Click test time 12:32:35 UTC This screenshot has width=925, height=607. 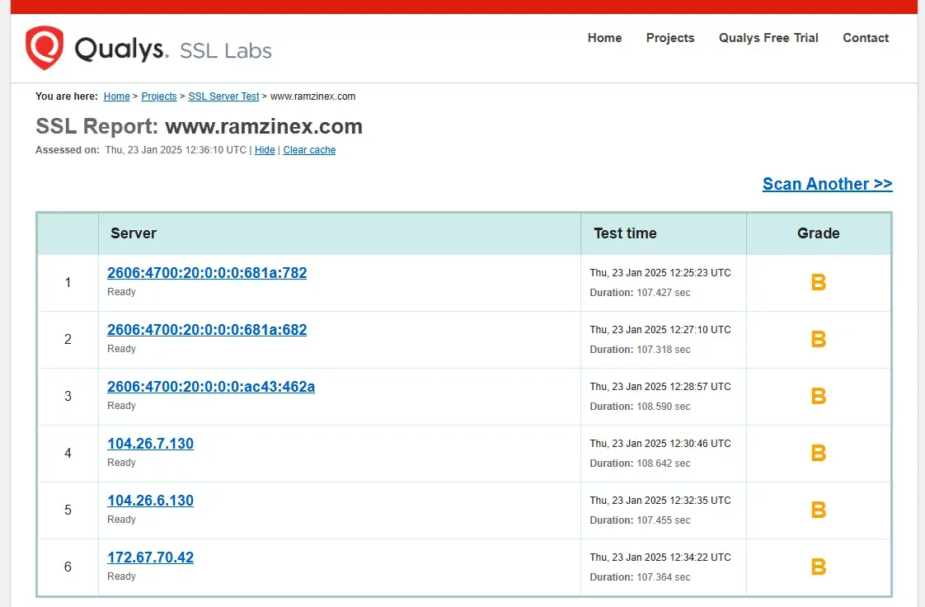[x=660, y=501]
